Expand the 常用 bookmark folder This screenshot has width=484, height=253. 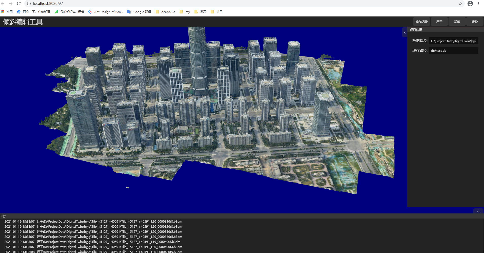point(217,12)
